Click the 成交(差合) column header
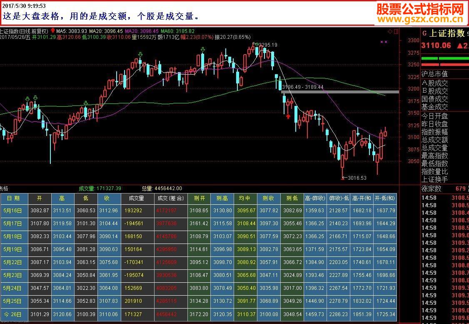 pyautogui.click(x=171, y=198)
